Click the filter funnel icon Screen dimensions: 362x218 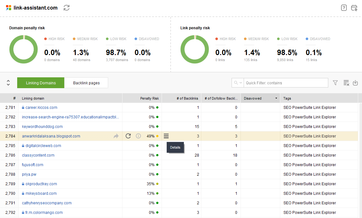point(335,83)
